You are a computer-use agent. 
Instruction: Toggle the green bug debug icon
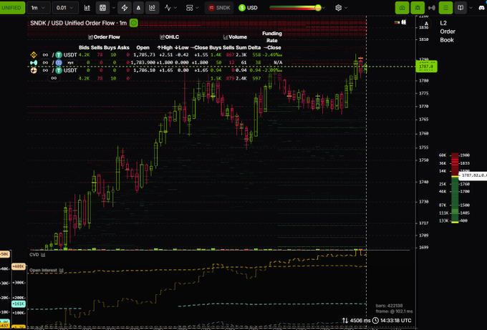pos(418,8)
